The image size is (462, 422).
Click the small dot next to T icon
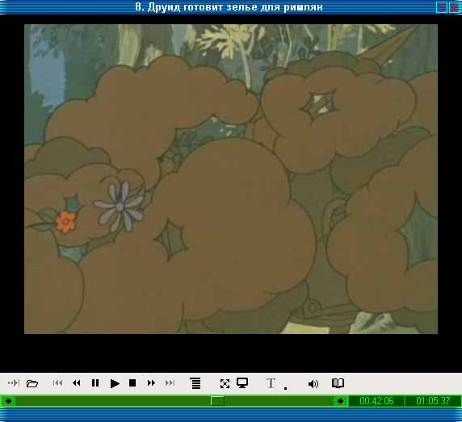coord(285,388)
